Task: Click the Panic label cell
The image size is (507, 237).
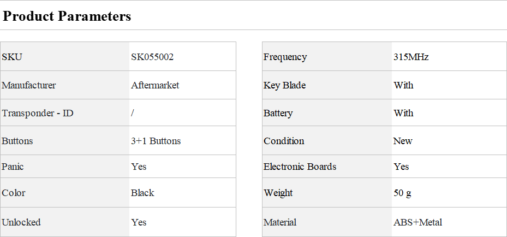Action: tap(64, 167)
